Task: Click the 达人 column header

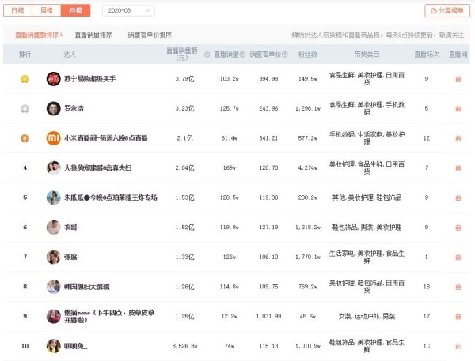Action: coord(70,55)
